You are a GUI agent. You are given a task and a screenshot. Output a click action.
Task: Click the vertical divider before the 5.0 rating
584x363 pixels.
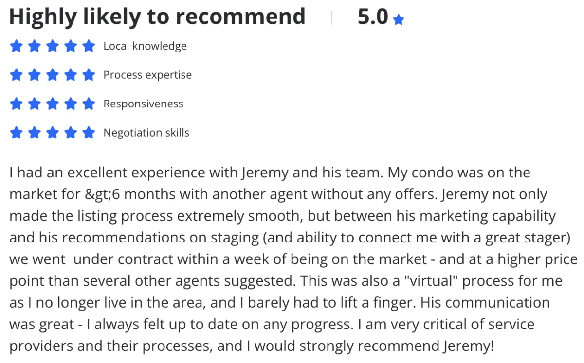(x=332, y=18)
